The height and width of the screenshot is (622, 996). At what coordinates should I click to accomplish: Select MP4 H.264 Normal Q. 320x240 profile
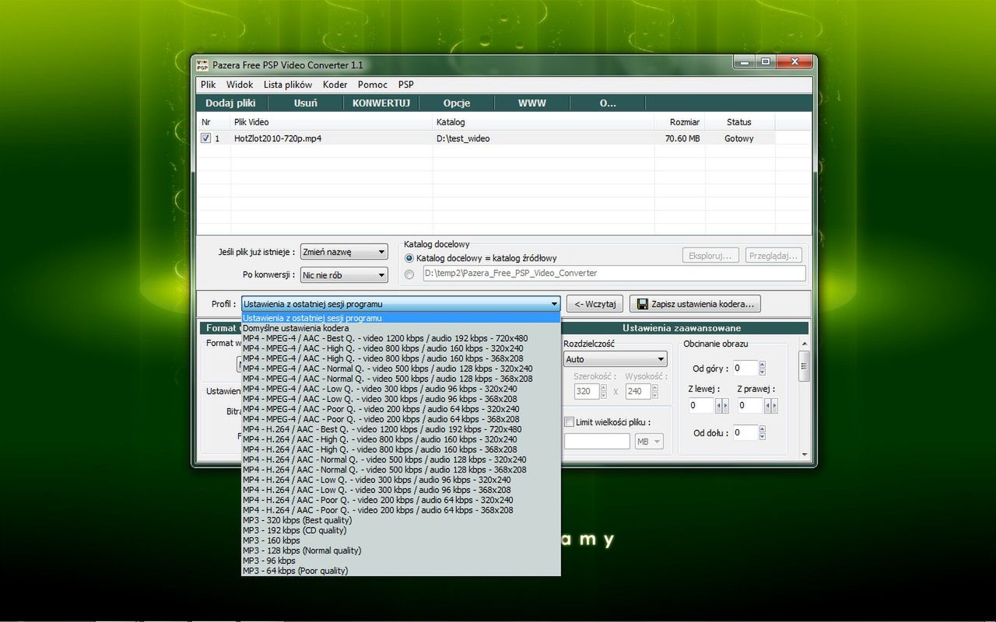(401, 460)
